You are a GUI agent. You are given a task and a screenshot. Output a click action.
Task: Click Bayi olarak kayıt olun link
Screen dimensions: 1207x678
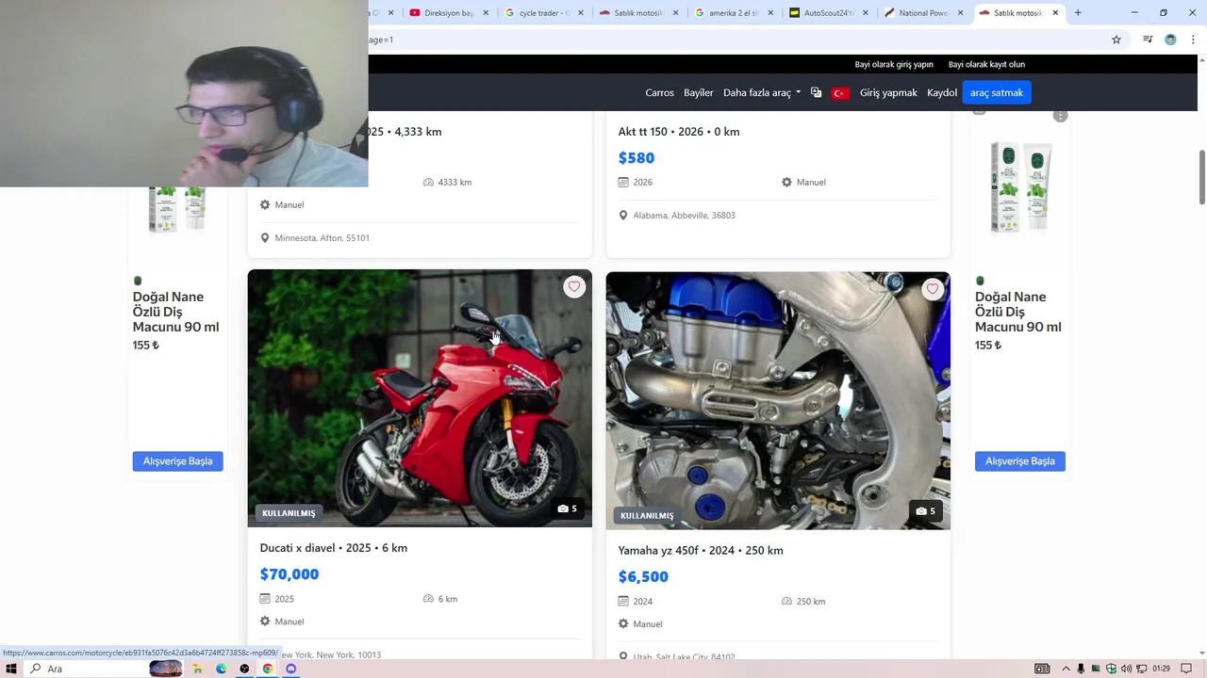click(986, 64)
